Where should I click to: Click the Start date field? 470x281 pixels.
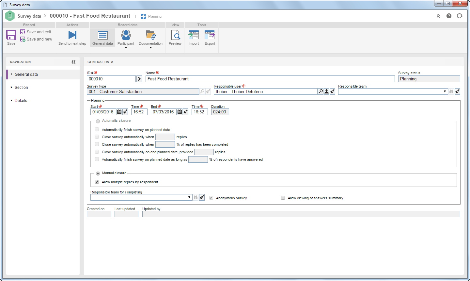[x=103, y=112]
